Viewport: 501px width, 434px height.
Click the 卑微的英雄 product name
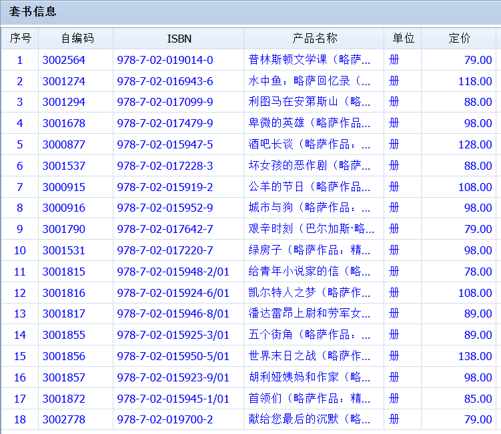[310, 123]
